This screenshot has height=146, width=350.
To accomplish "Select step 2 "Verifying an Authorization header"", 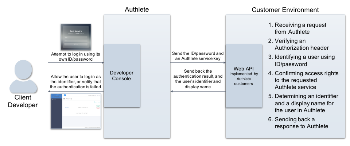I will click(x=299, y=44).
